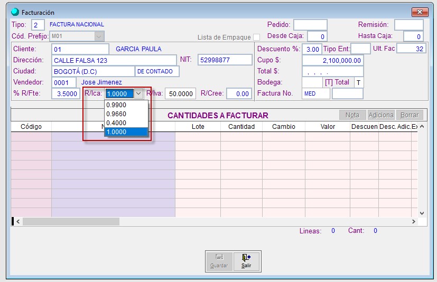437x282 pixels.
Task: Click the horizontal scrollbar thumb
Action: [71, 221]
